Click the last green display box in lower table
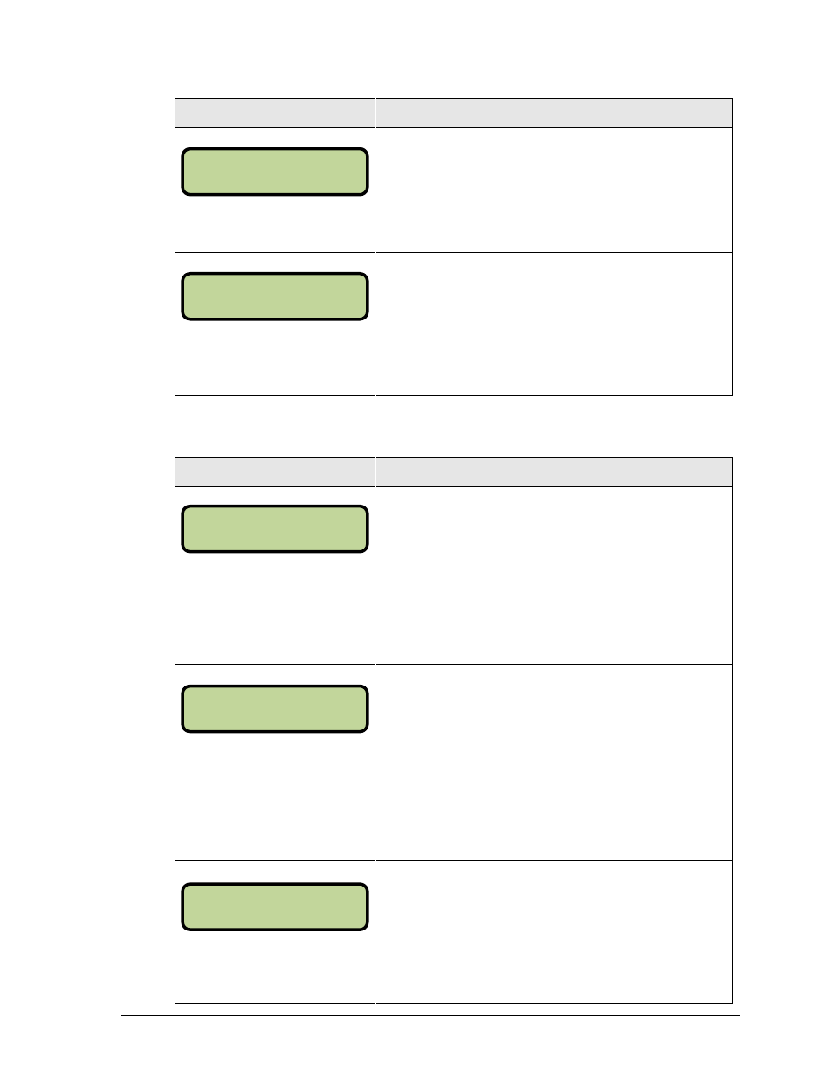The image size is (837, 1084). click(275, 907)
